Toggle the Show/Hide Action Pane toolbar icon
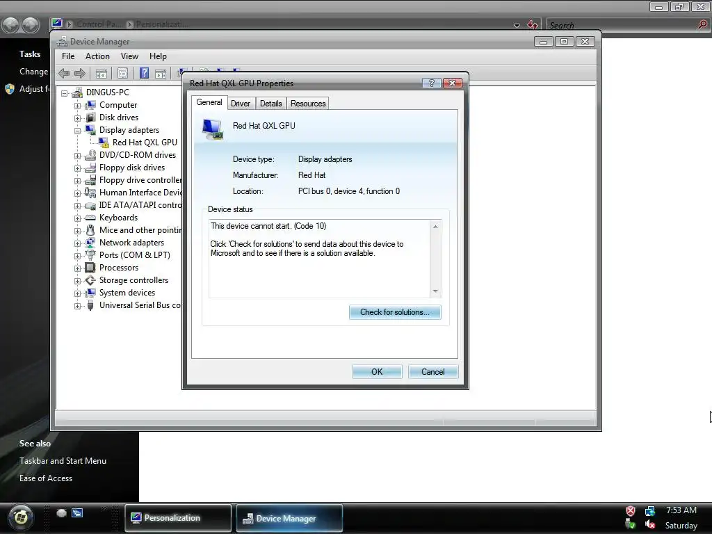Image resolution: width=712 pixels, height=534 pixels. (x=161, y=74)
